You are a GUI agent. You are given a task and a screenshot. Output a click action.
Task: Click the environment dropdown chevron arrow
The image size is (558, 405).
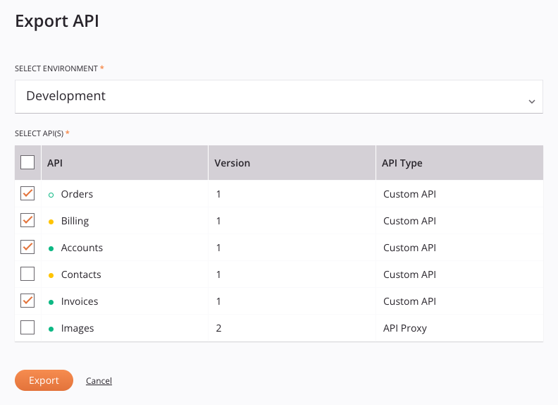[x=532, y=102]
